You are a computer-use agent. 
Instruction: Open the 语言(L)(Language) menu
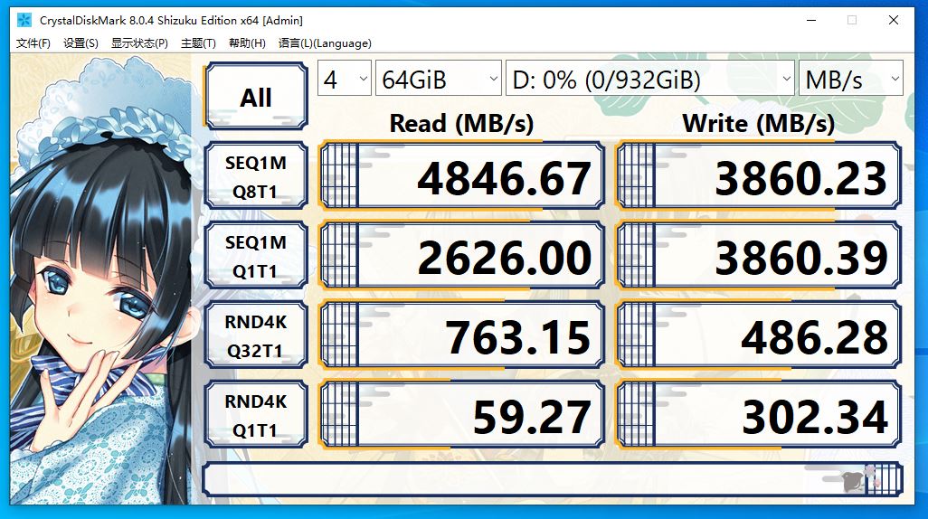(325, 43)
